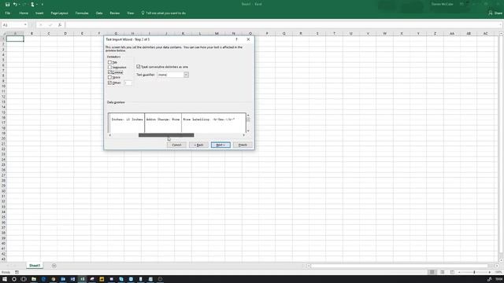Click the zoom slider handle
The height and width of the screenshot is (283, 504).
(474, 273)
